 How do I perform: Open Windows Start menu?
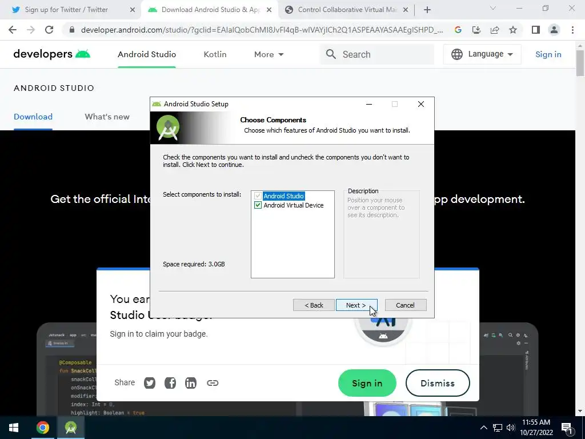click(x=14, y=428)
